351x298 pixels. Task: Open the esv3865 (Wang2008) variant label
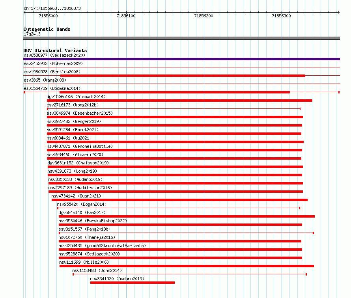tap(45, 80)
